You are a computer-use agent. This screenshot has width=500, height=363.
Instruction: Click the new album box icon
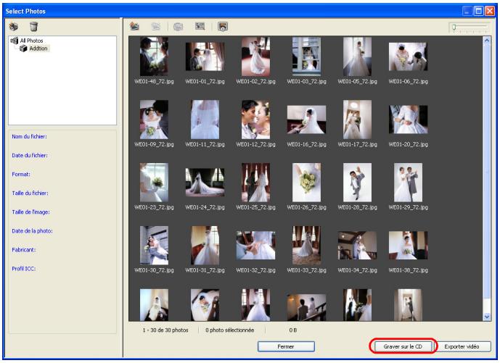pos(13,26)
